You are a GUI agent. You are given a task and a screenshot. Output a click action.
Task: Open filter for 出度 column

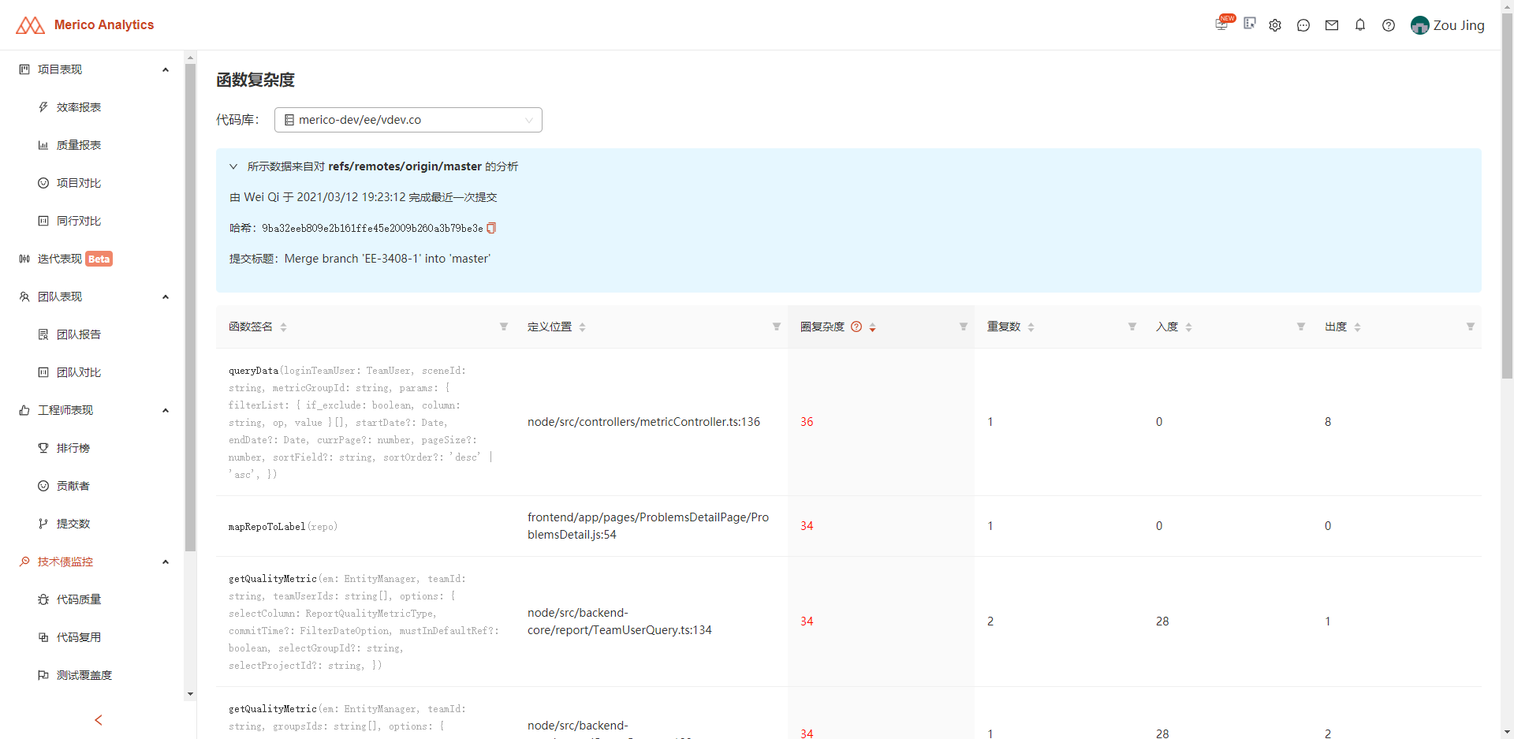tap(1471, 327)
